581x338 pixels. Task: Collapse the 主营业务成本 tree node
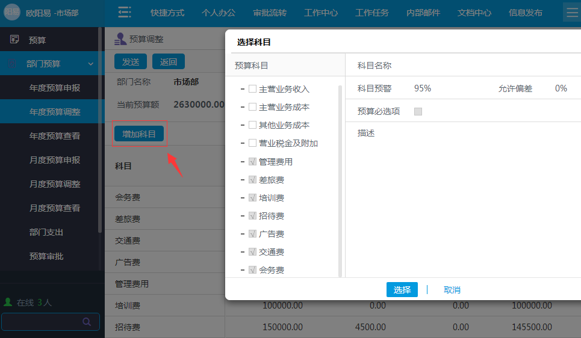point(242,108)
